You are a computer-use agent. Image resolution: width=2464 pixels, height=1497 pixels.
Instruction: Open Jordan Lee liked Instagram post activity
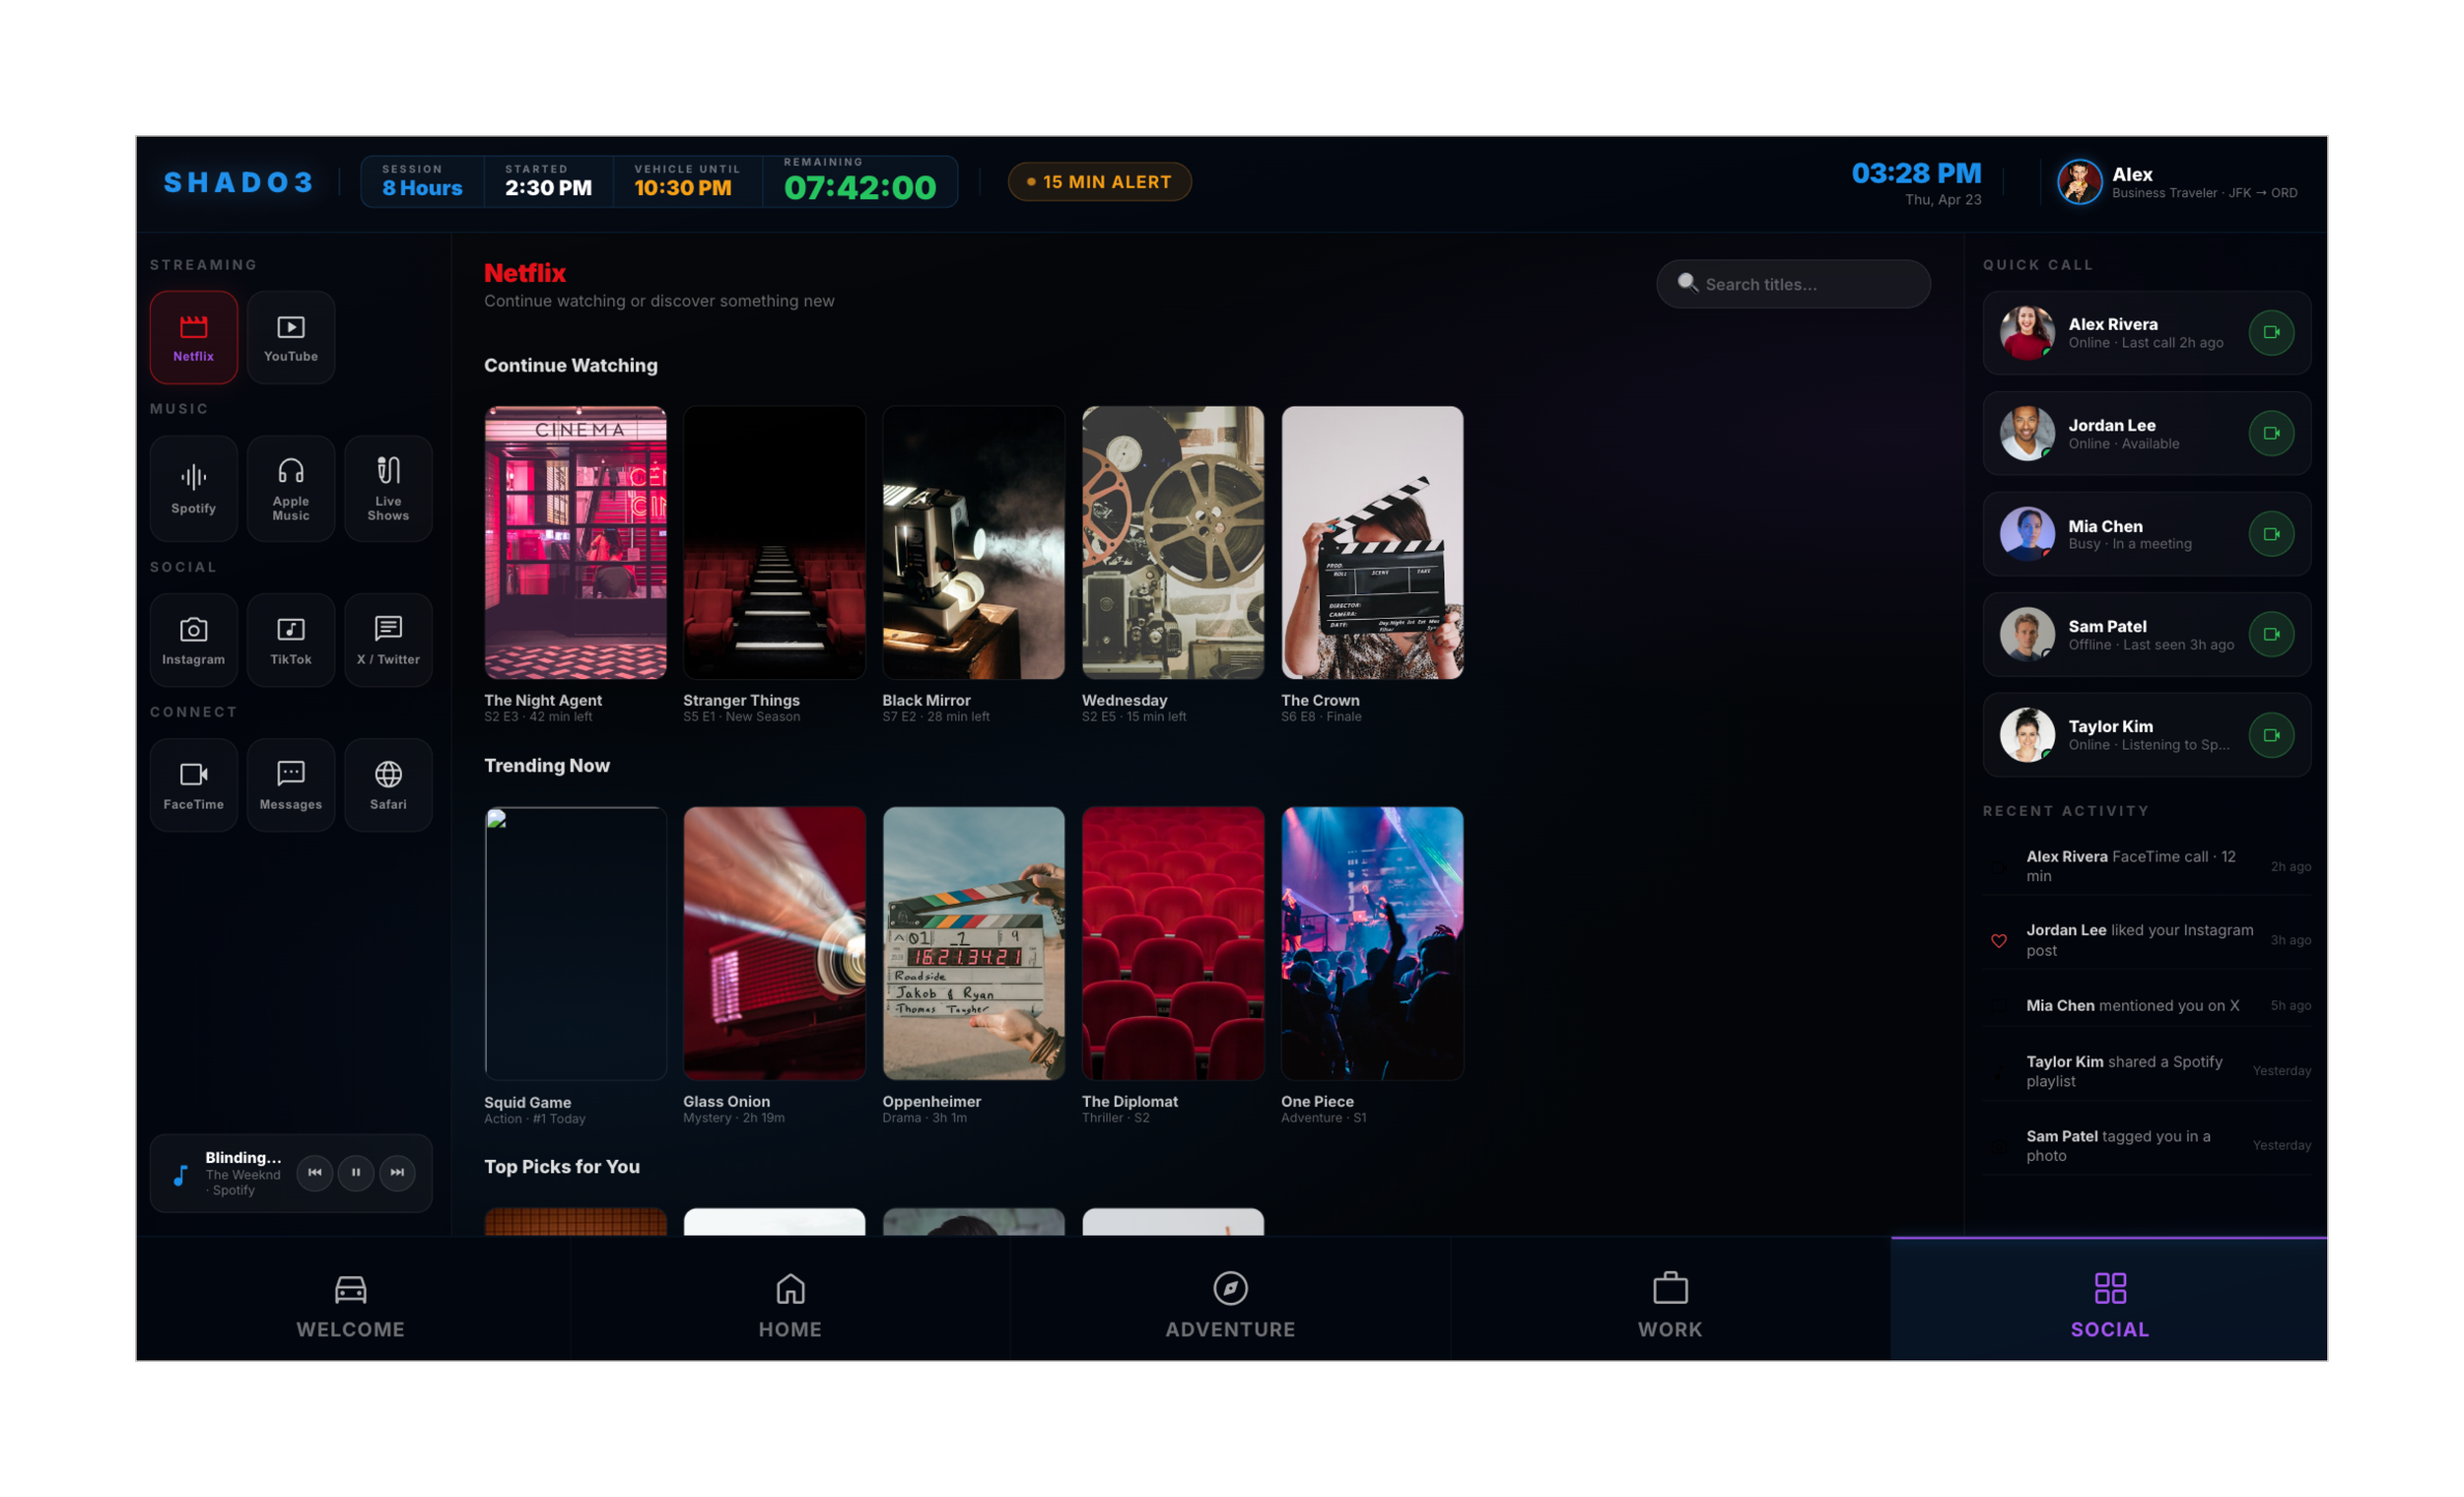click(2147, 940)
